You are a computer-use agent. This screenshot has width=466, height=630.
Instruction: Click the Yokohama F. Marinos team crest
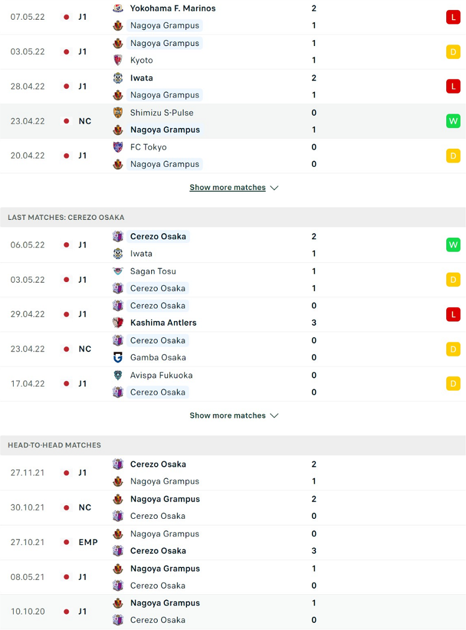click(118, 8)
